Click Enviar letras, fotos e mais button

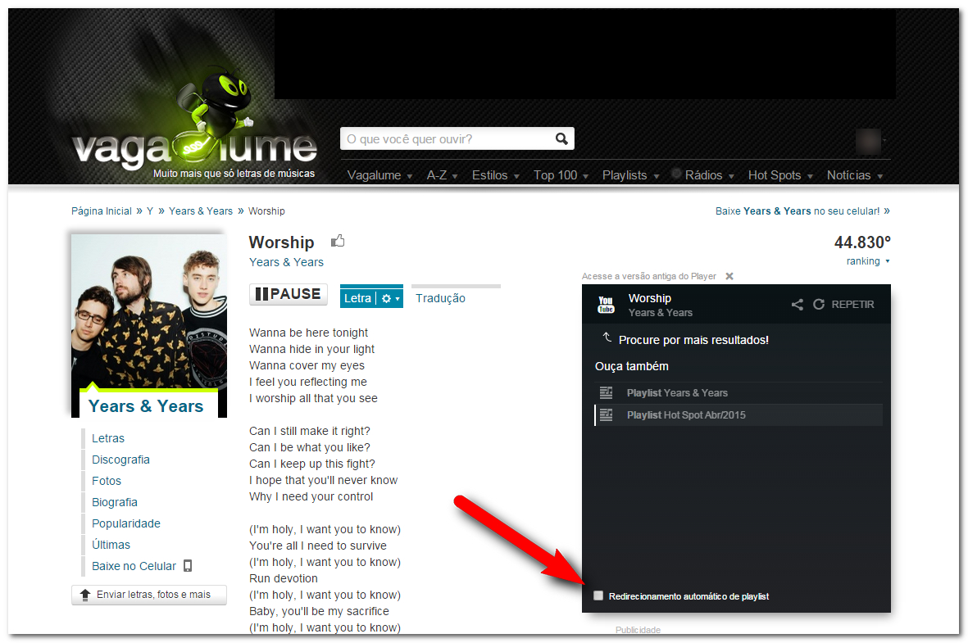(149, 595)
